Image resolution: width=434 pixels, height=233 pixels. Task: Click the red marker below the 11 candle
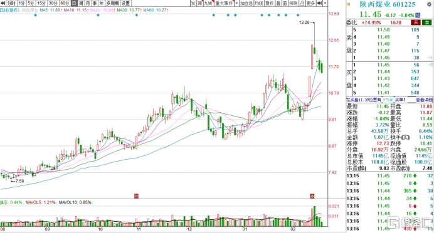pos(136,196)
